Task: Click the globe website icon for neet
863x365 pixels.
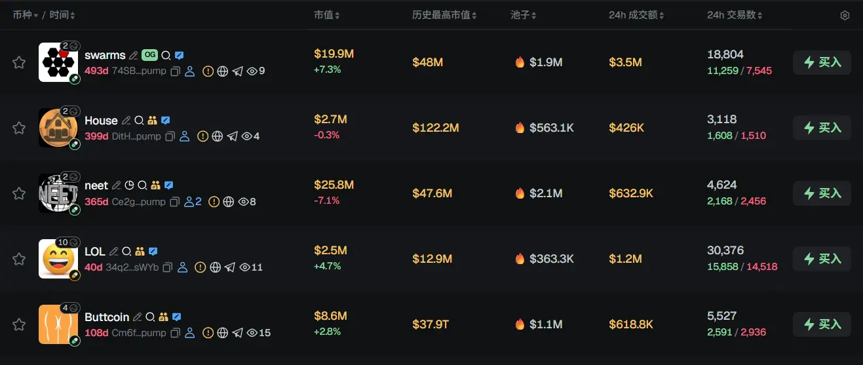Action: [x=228, y=202]
